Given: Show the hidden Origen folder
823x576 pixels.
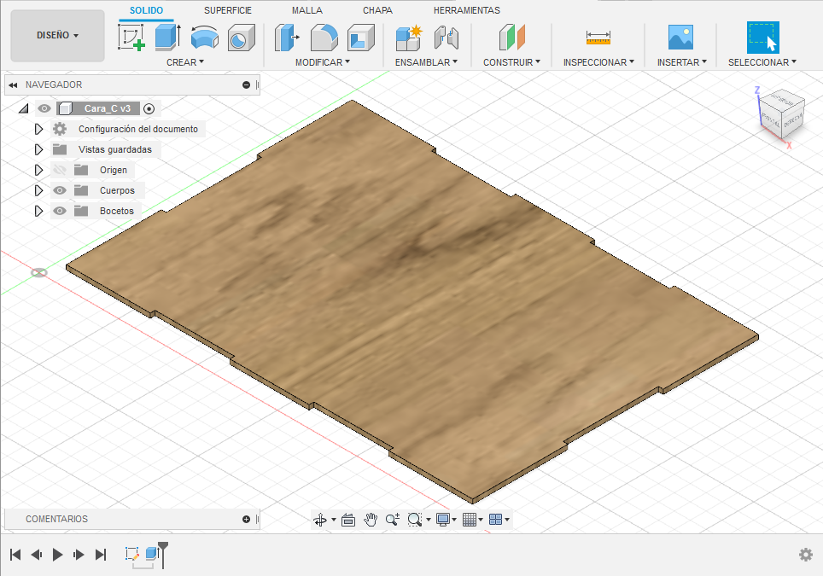Looking at the screenshot, I should coord(60,170).
